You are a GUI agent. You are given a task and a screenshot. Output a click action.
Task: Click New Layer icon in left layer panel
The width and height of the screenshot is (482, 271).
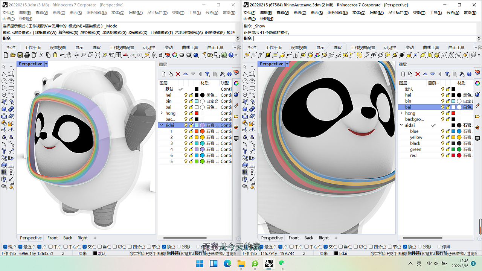(x=163, y=74)
